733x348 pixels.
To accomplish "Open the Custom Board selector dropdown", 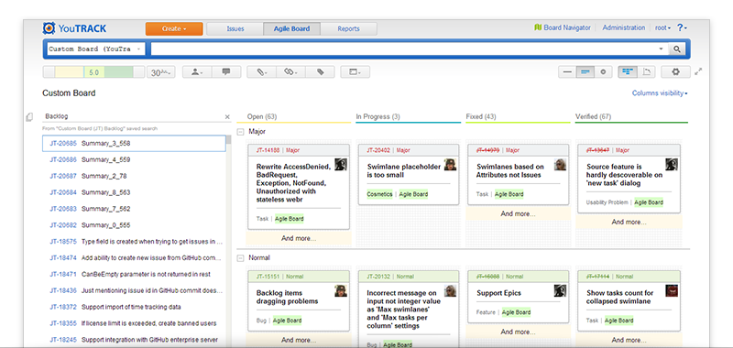I will (x=96, y=49).
